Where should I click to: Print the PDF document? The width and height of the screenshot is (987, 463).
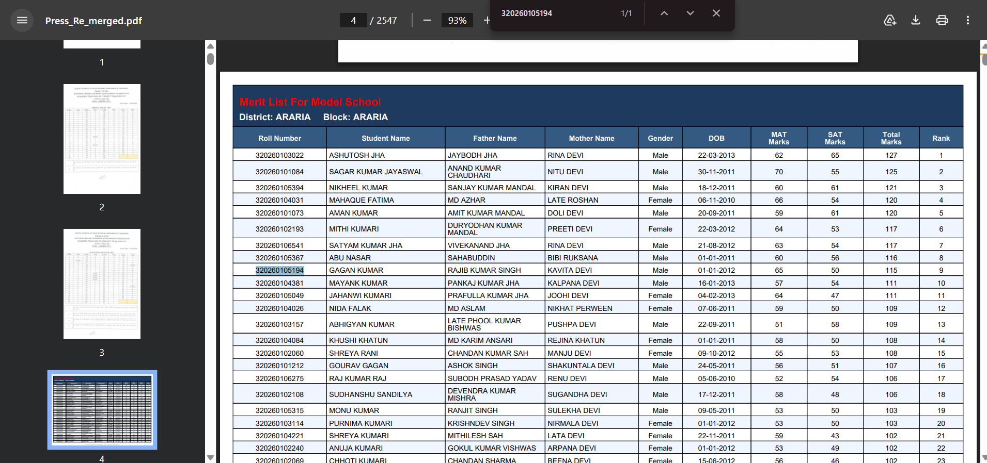[942, 21]
